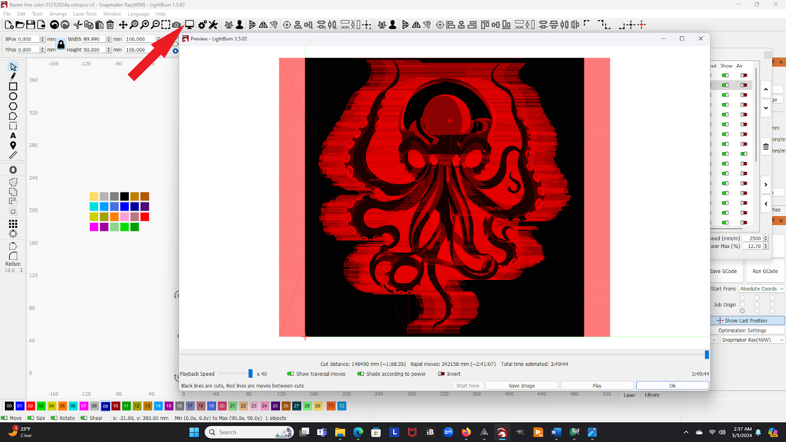Viewport: 786px width, 442px height.
Task: Toggle the Move lock in status bar
Action: point(4,418)
